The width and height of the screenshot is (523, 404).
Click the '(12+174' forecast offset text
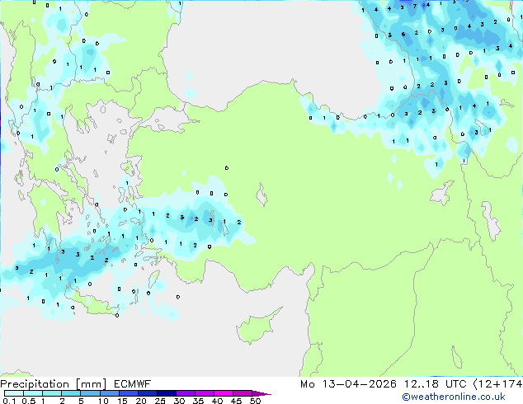pos(497,384)
